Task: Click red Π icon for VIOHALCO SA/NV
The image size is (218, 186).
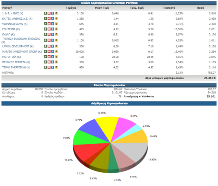Action: [x=49, y=24]
